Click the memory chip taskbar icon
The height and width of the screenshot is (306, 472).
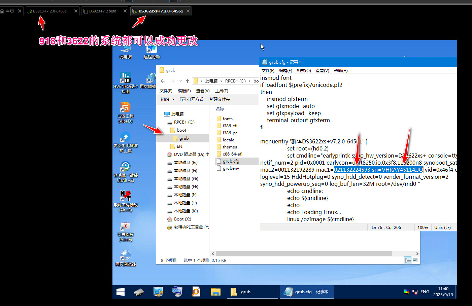139,292
